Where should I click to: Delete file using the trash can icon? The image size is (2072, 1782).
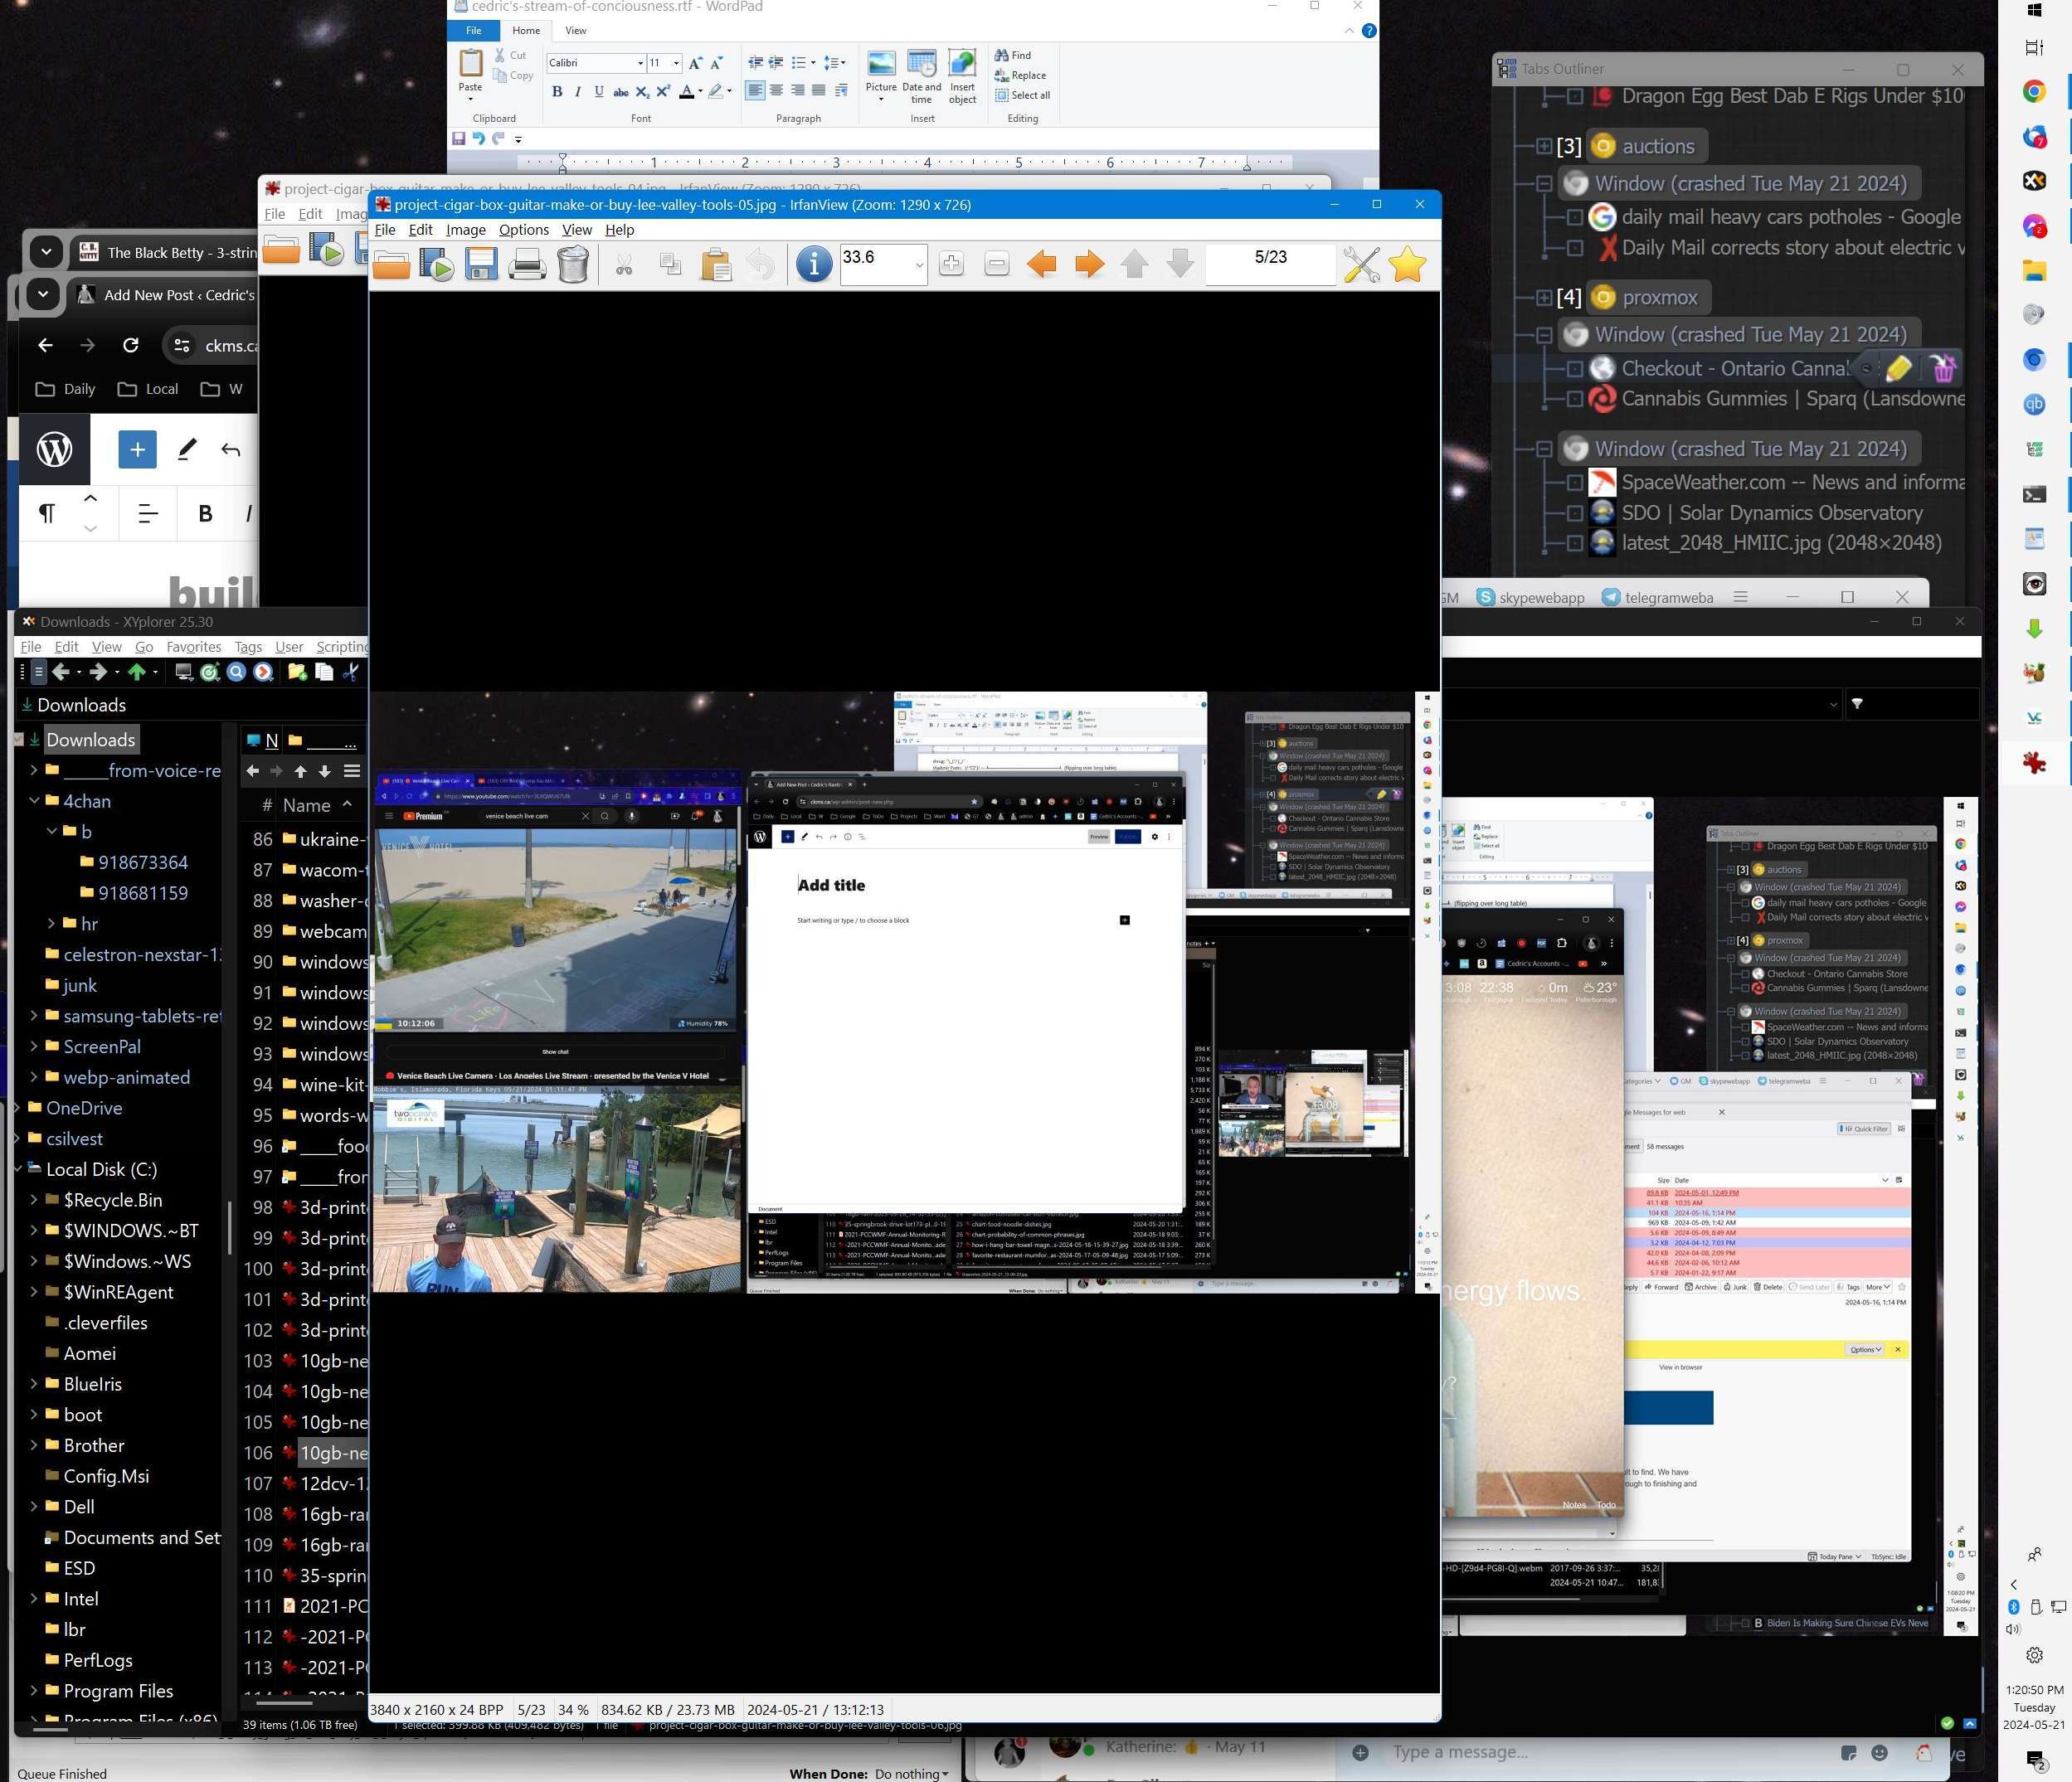(x=573, y=265)
